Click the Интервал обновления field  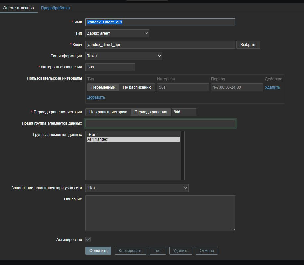110,67
